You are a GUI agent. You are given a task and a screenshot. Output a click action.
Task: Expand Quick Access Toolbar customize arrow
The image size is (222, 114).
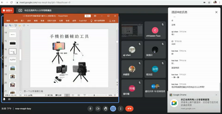tap(28, 25)
